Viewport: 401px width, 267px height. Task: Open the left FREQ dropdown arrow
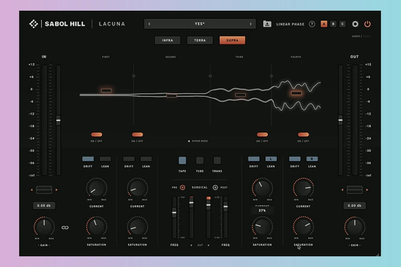click(x=191, y=245)
